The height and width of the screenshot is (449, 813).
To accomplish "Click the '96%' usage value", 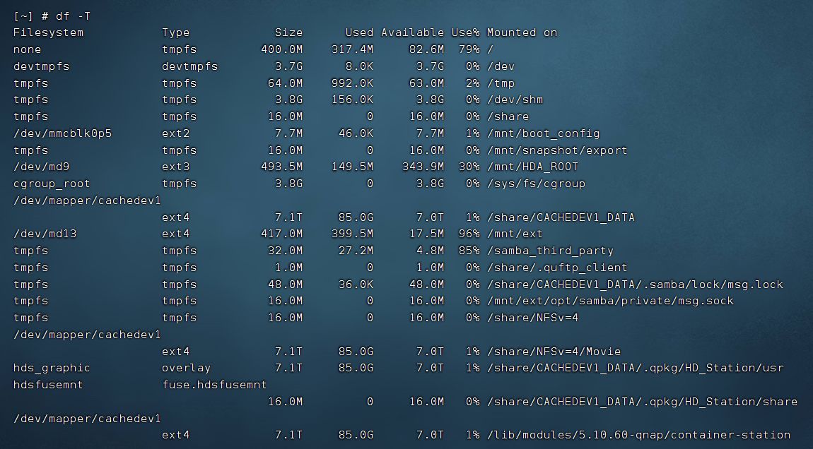I will click(469, 234).
